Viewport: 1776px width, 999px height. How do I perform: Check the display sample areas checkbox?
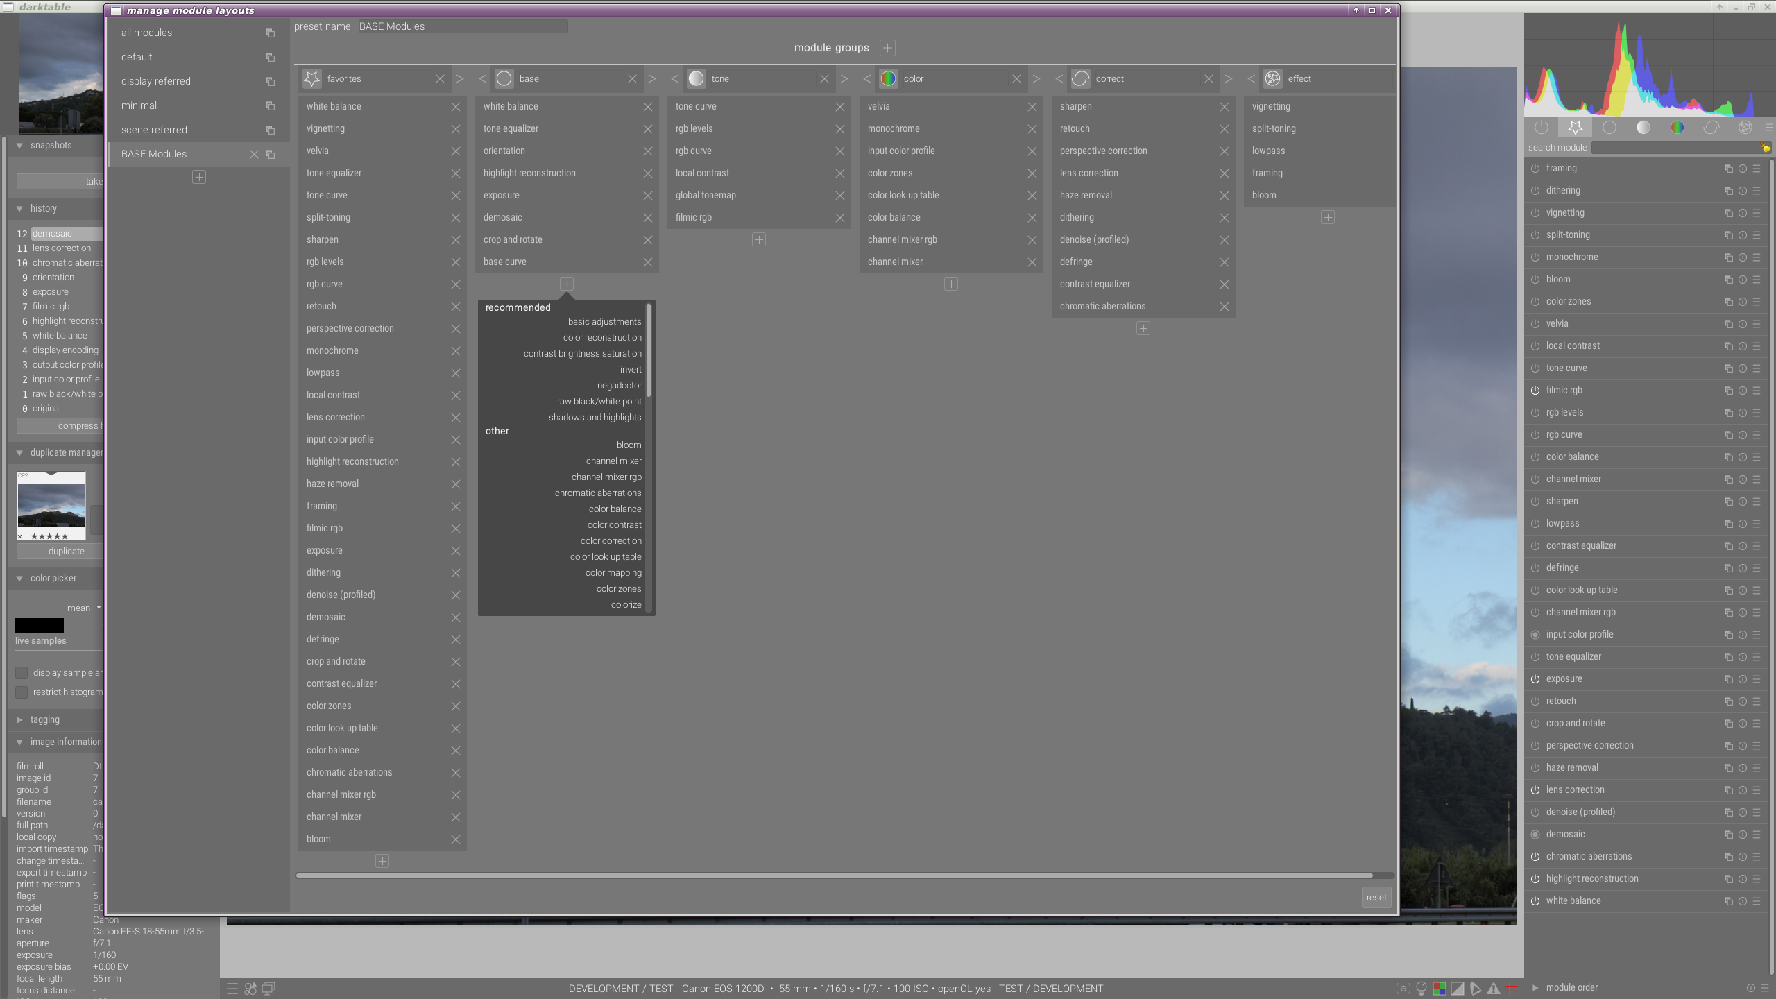click(22, 672)
